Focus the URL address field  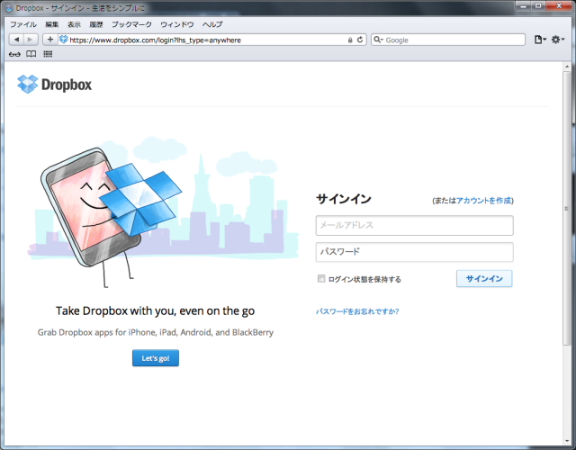coord(206,40)
